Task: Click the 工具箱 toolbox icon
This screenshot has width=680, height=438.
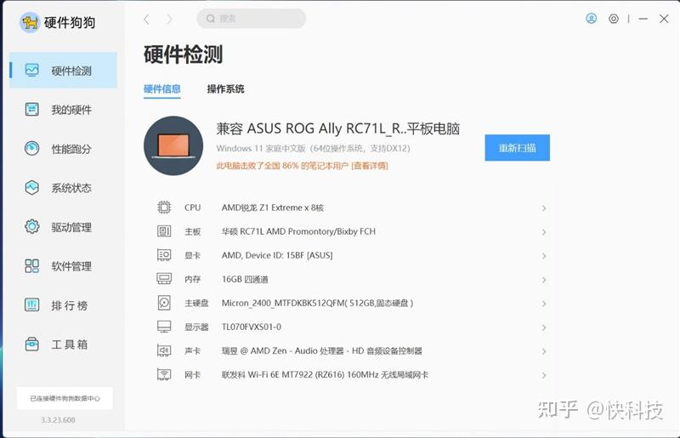Action: 32,344
